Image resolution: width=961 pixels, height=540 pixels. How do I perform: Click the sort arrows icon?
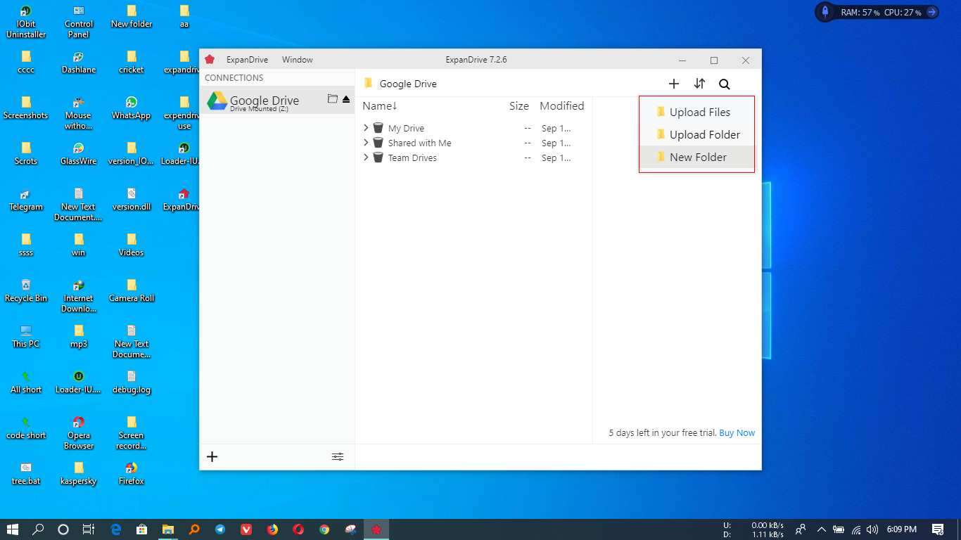pyautogui.click(x=699, y=84)
